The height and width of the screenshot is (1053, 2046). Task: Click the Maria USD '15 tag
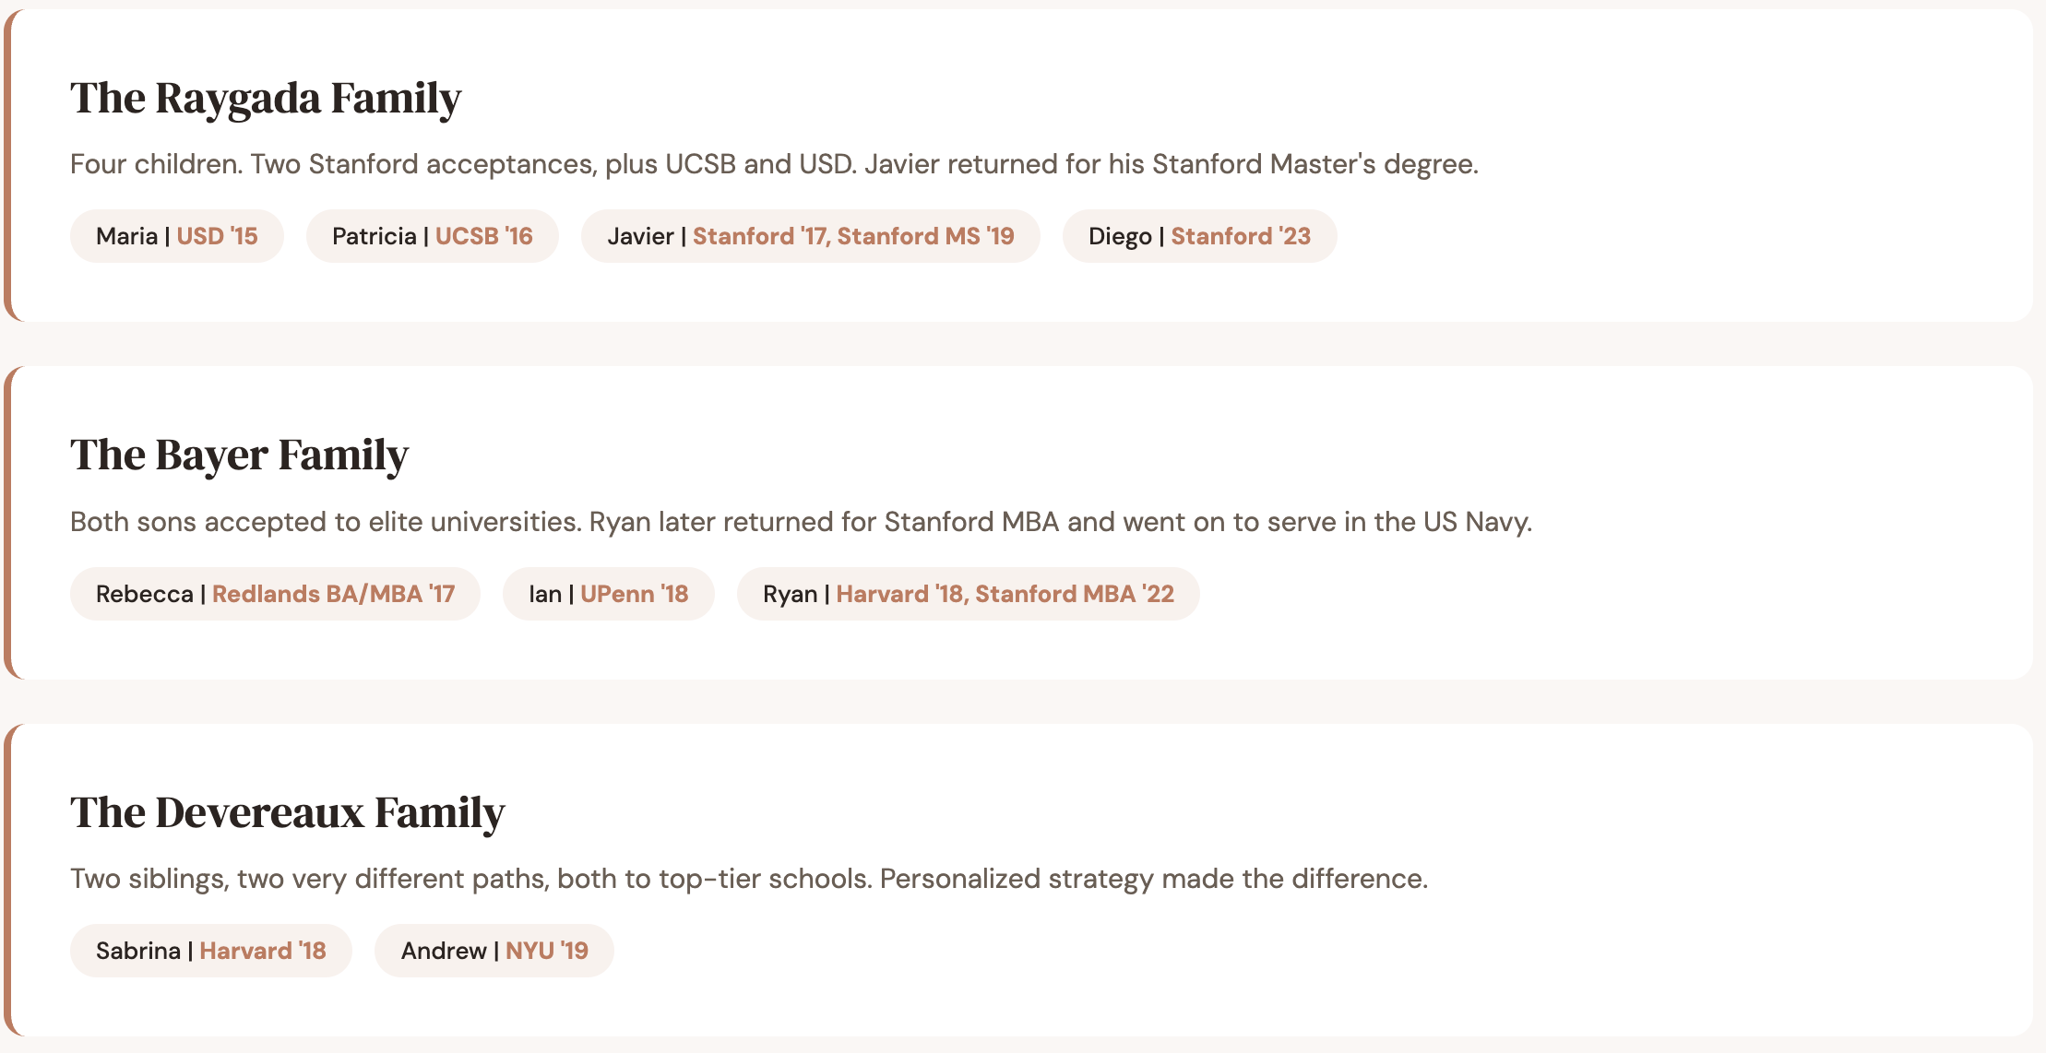pyautogui.click(x=176, y=236)
